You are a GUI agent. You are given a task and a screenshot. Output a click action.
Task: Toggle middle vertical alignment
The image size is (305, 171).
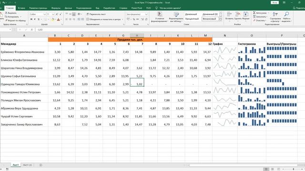pos(70,14)
